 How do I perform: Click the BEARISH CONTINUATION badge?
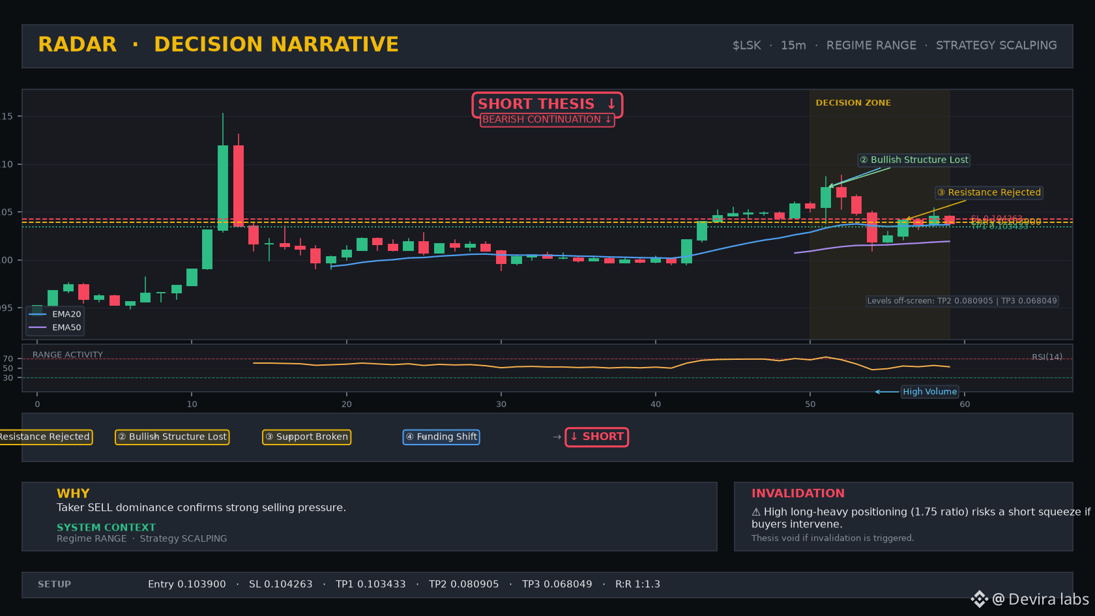(547, 120)
